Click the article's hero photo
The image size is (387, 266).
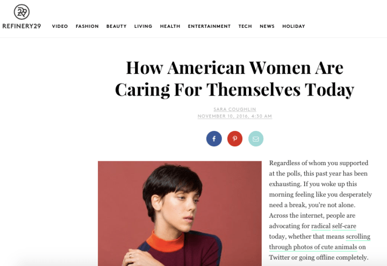(180, 213)
